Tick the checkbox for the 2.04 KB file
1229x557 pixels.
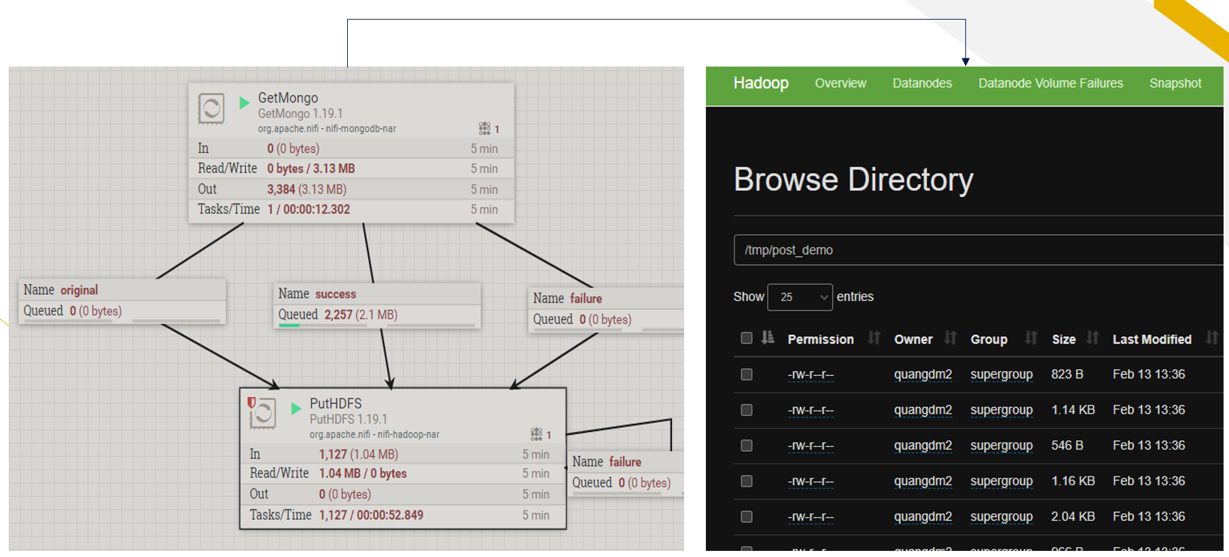pyautogui.click(x=747, y=517)
